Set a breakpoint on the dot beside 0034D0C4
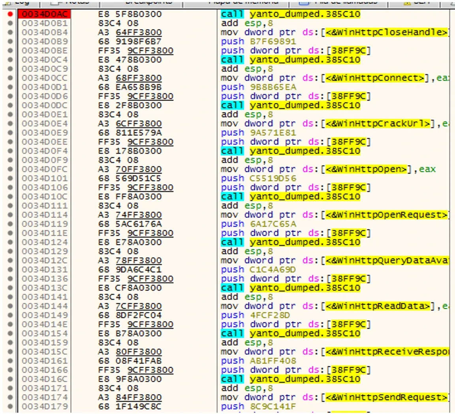The image size is (455, 414). (x=10, y=60)
